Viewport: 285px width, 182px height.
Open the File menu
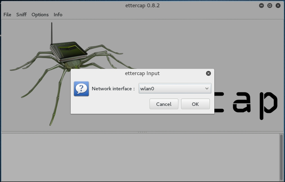coord(7,15)
